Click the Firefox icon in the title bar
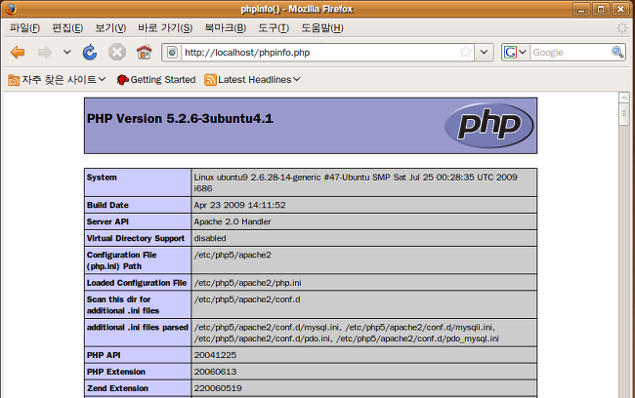Viewport: 635px width, 398px height. tap(11, 9)
